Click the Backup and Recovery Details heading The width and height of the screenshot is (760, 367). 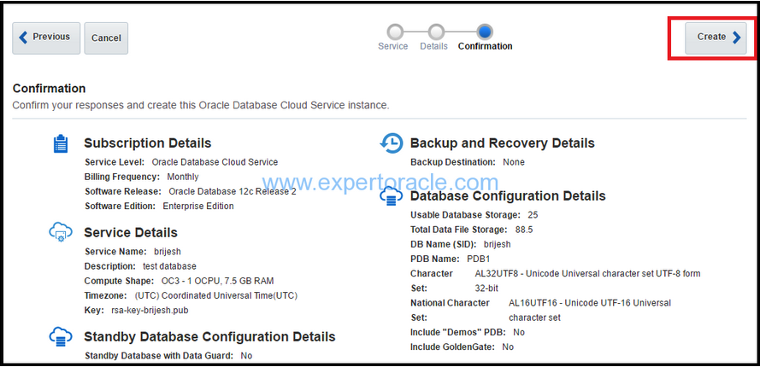tap(502, 143)
